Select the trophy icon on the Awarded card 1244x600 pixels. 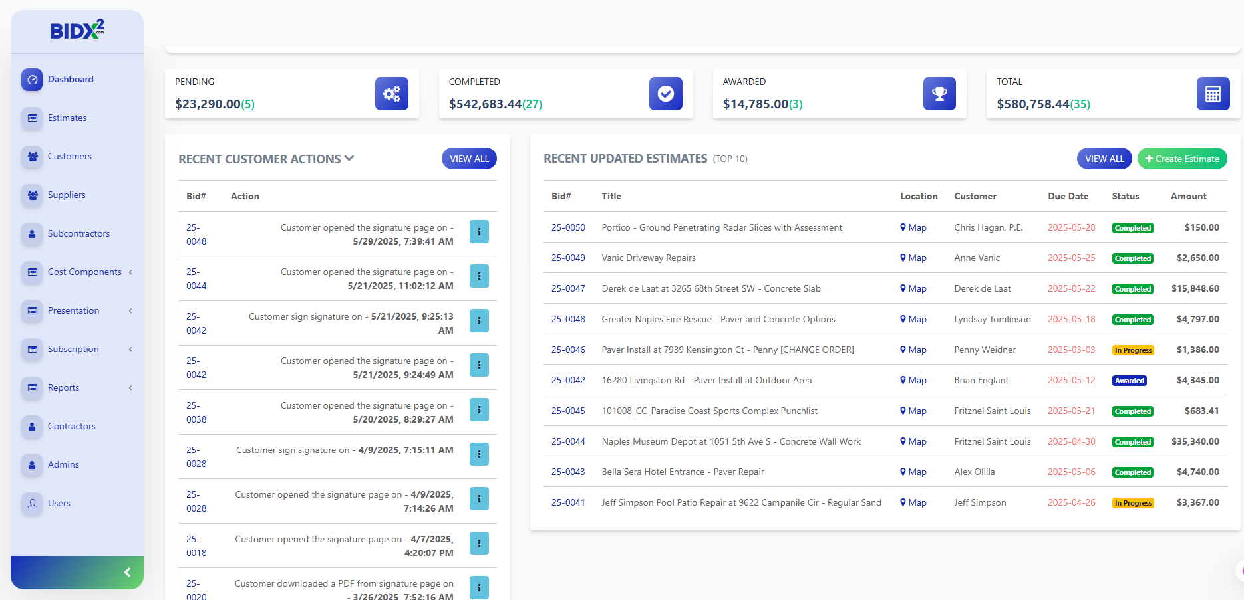click(939, 94)
